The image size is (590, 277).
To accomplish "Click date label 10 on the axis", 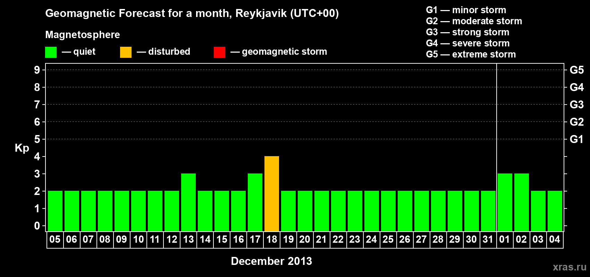I will point(138,240).
